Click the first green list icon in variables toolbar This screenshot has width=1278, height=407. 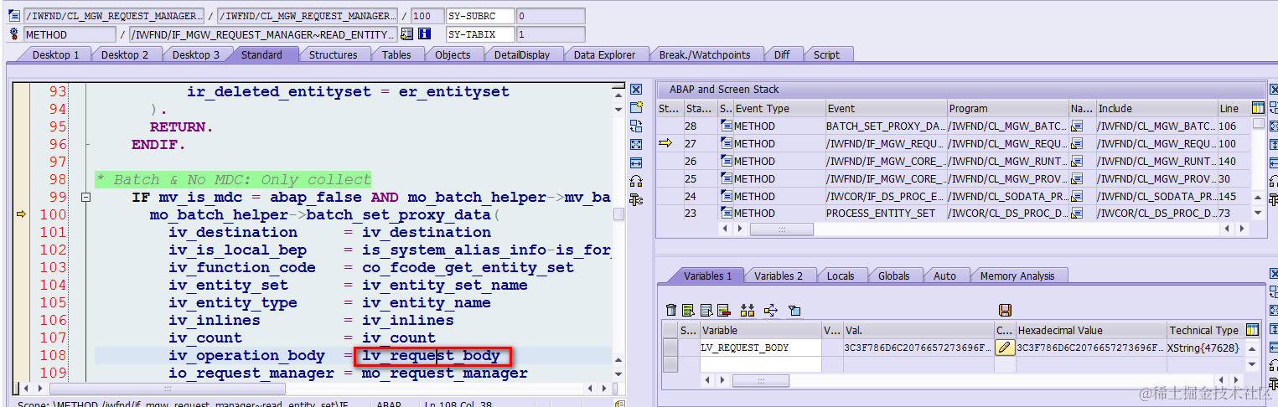688,311
